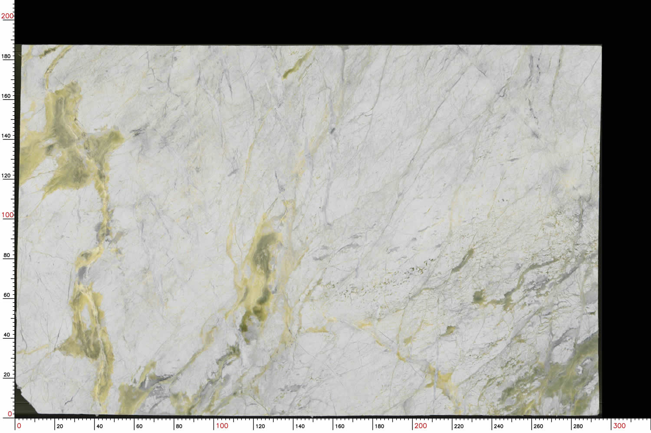The height and width of the screenshot is (433, 651).
Task: Click the 240 label on the bottom ruler
Action: pos(498,426)
